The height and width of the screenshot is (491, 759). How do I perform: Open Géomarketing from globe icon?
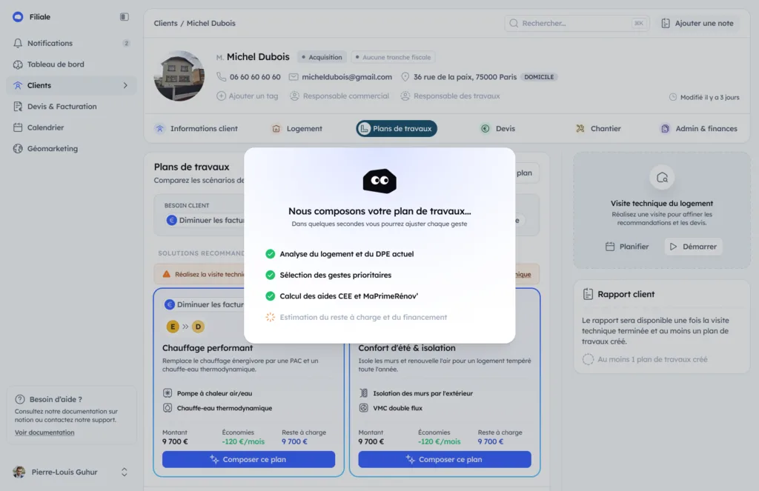pos(18,149)
